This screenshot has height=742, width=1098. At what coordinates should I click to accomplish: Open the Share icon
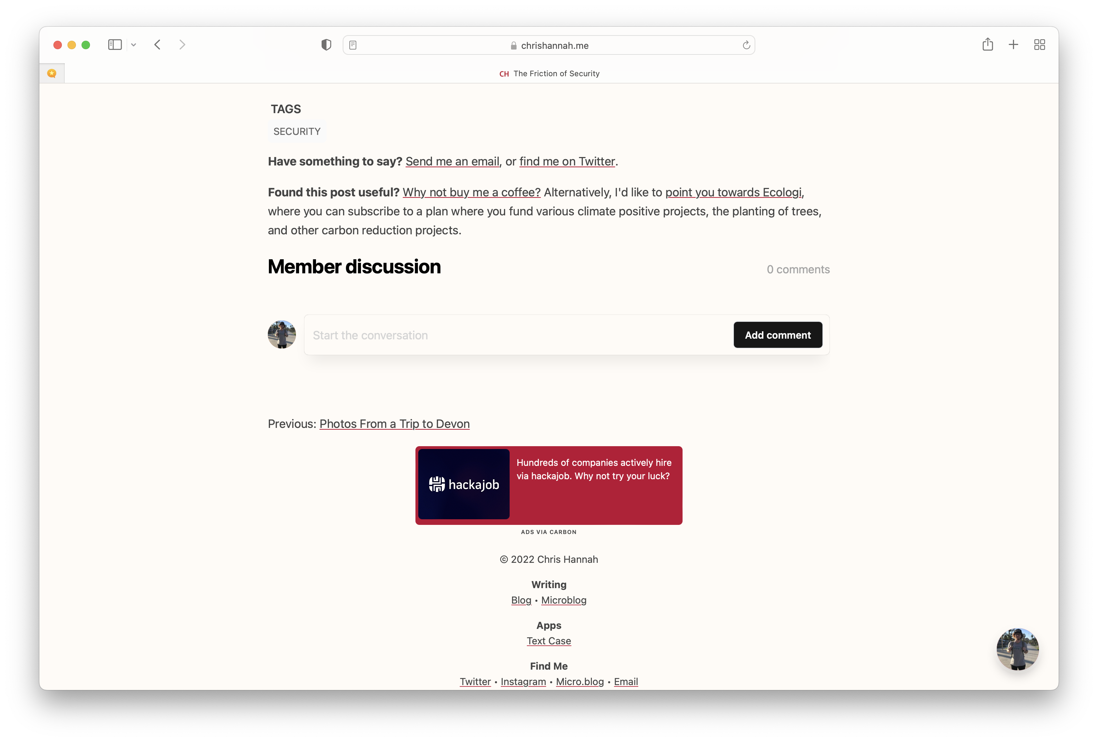coord(987,45)
